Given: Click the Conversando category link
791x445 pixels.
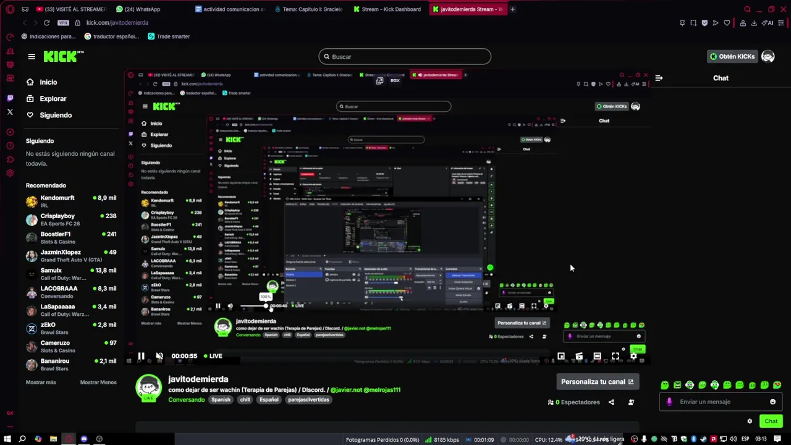Looking at the screenshot, I should (187, 400).
